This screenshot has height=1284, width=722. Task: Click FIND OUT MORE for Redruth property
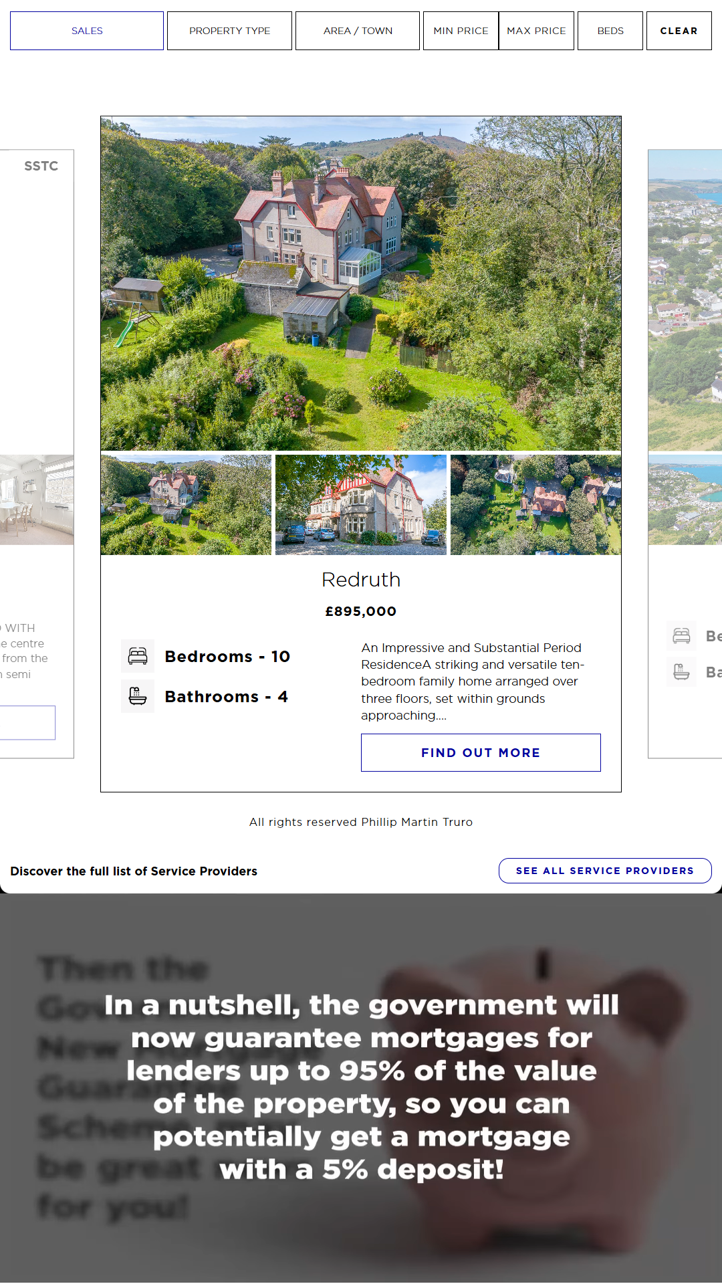pyautogui.click(x=481, y=752)
